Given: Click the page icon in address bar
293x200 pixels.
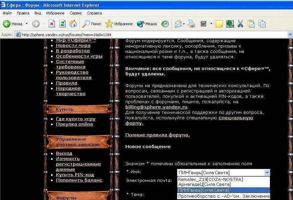Looking at the screenshot, I should (18, 35).
